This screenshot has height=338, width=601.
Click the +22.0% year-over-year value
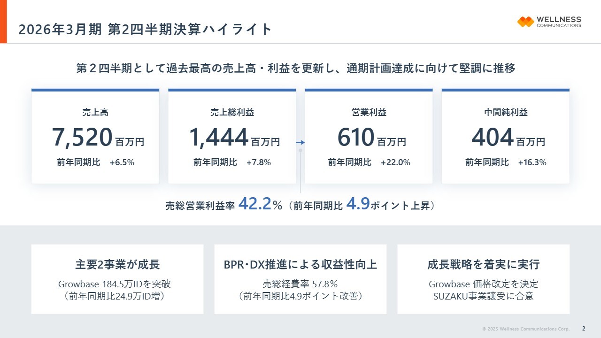395,162
